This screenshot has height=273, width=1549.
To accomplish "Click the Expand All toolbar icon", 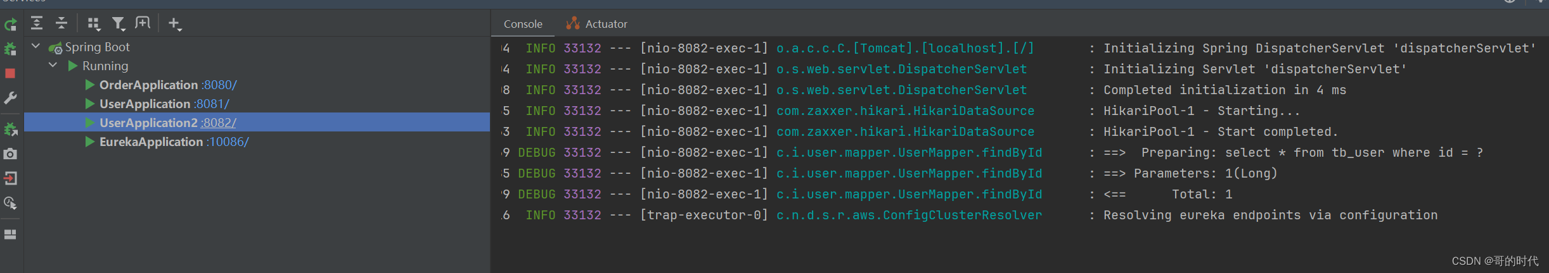I will point(37,23).
